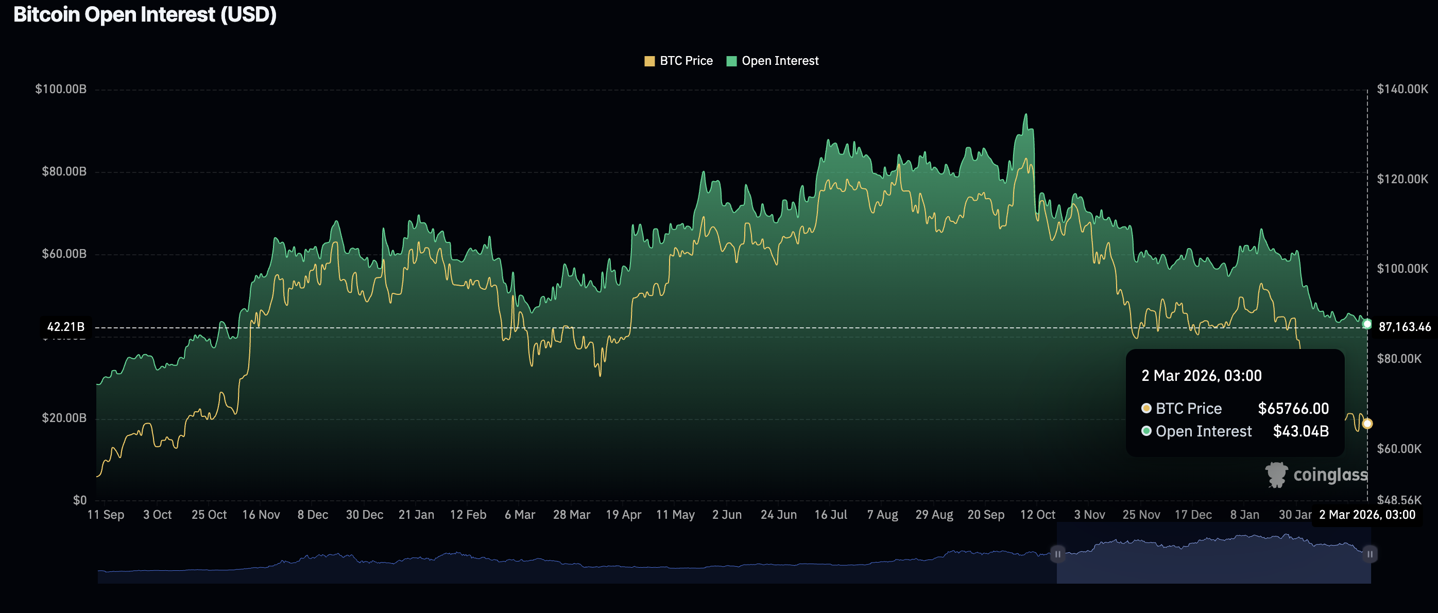Toggle the BTC Price legend series
Image resolution: width=1438 pixels, height=613 pixels.
pos(686,61)
